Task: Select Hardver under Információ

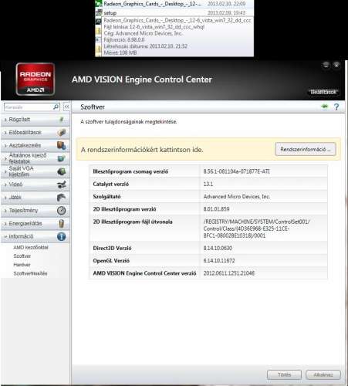Action: 22,265
